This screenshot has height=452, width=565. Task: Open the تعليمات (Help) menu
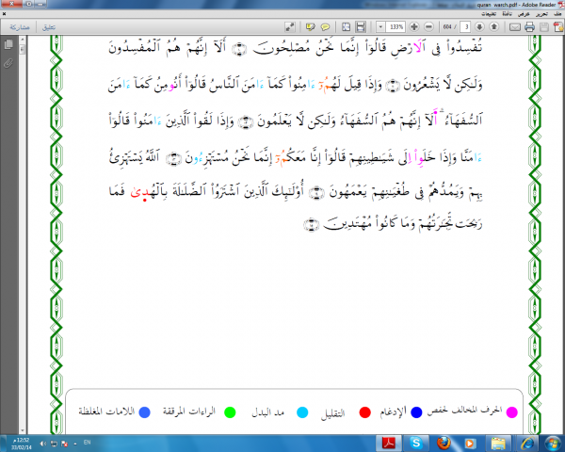489,14
